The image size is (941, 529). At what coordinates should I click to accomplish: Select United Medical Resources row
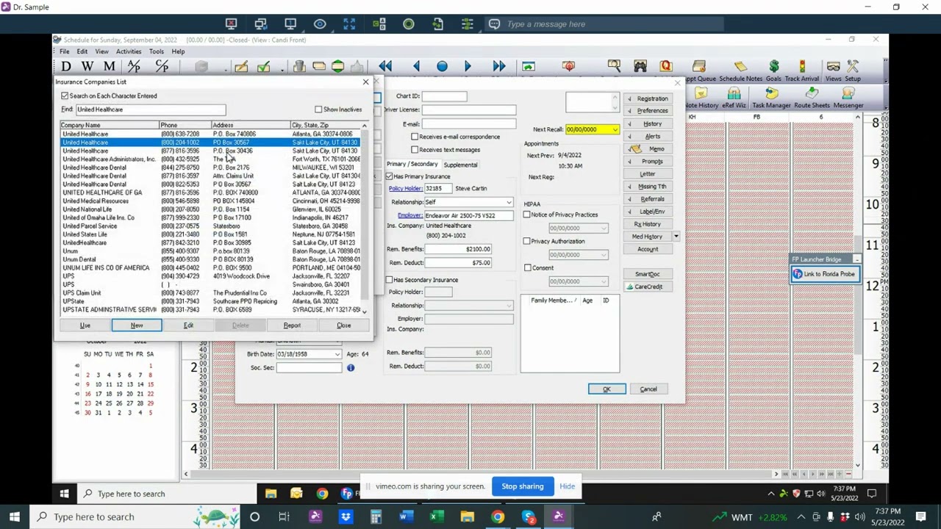tap(211, 201)
